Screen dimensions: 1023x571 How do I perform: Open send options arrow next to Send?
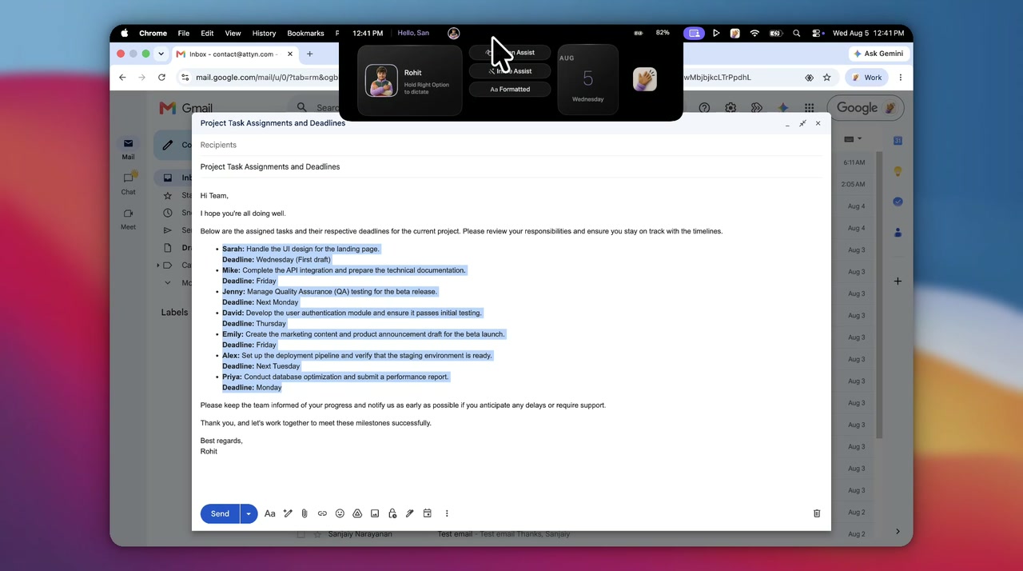[249, 513]
